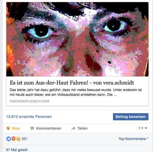Open article title Es ist zum Aus-der-Haut Fahren

pyautogui.click(x=72, y=83)
